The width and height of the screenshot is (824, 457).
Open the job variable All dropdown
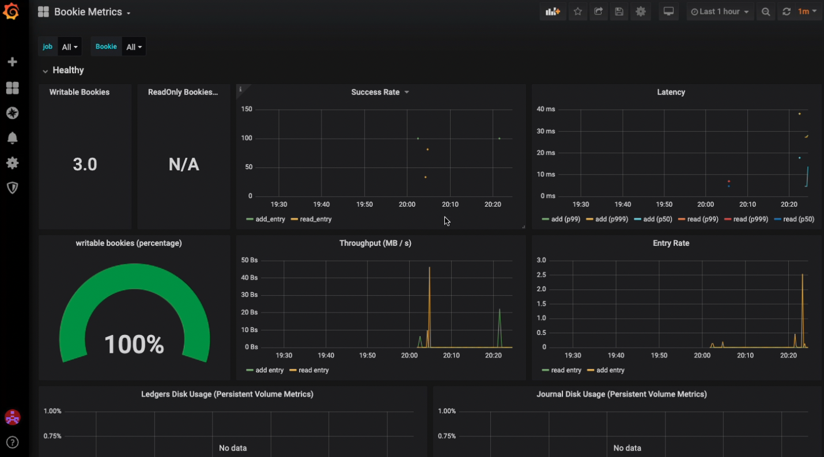70,47
